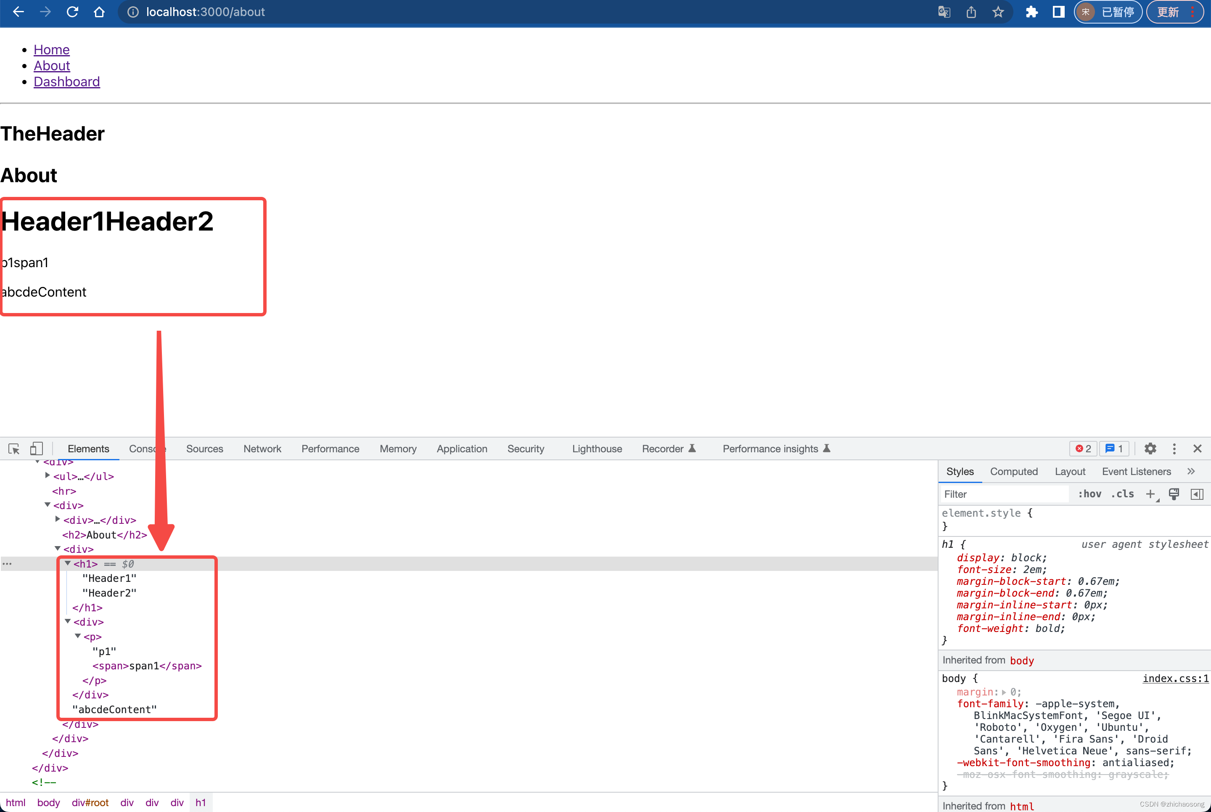Toggle the :hov element state panel
Viewport: 1211px width, 812px height.
click(1089, 494)
